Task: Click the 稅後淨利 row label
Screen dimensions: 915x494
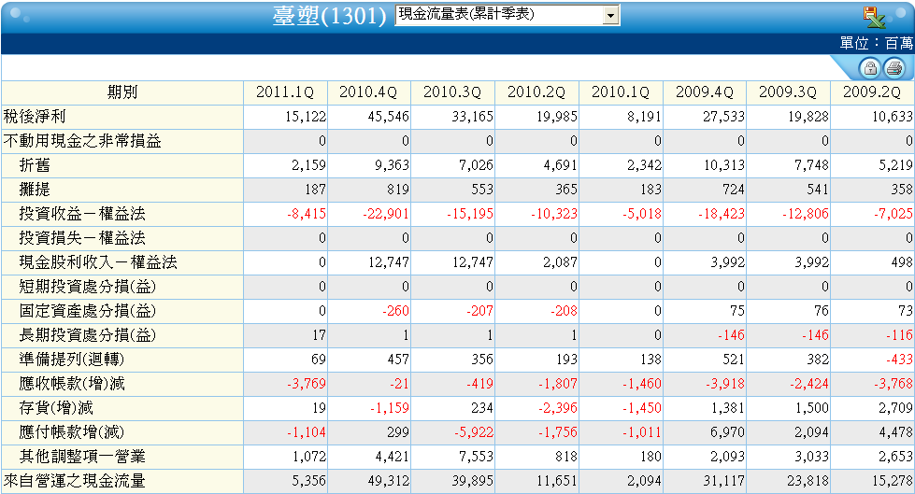Action: (35, 117)
